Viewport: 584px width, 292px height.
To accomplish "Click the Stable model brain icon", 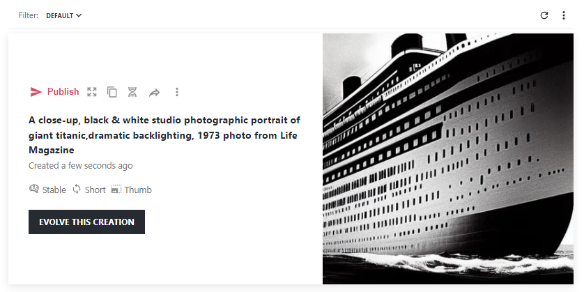I will 33,189.
